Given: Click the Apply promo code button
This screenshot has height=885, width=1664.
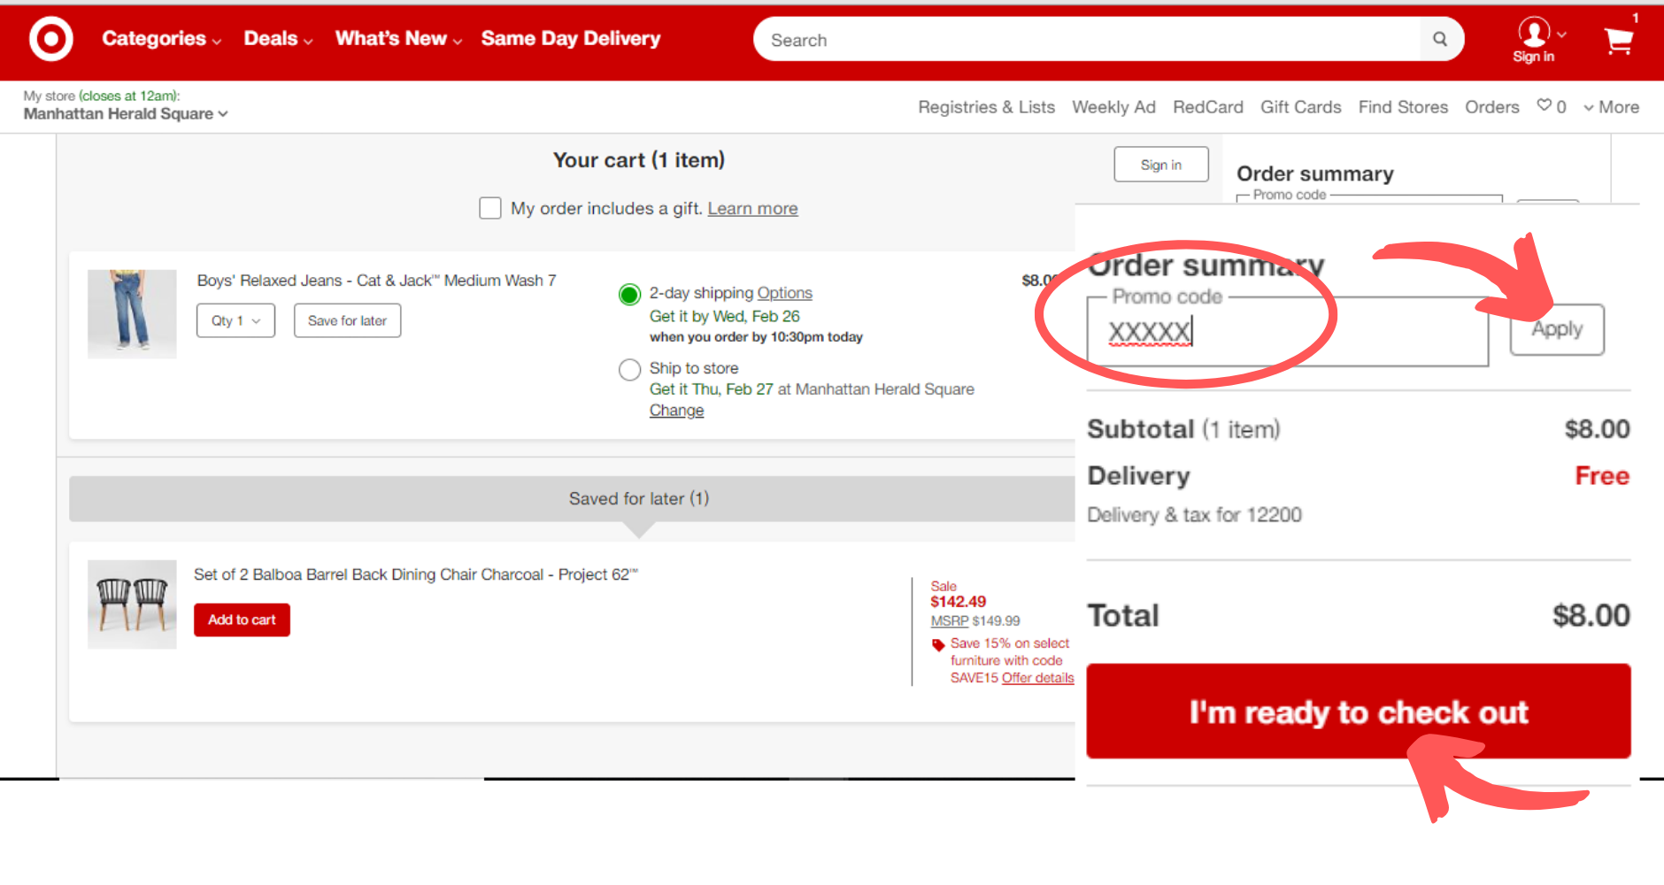Looking at the screenshot, I should [1557, 329].
